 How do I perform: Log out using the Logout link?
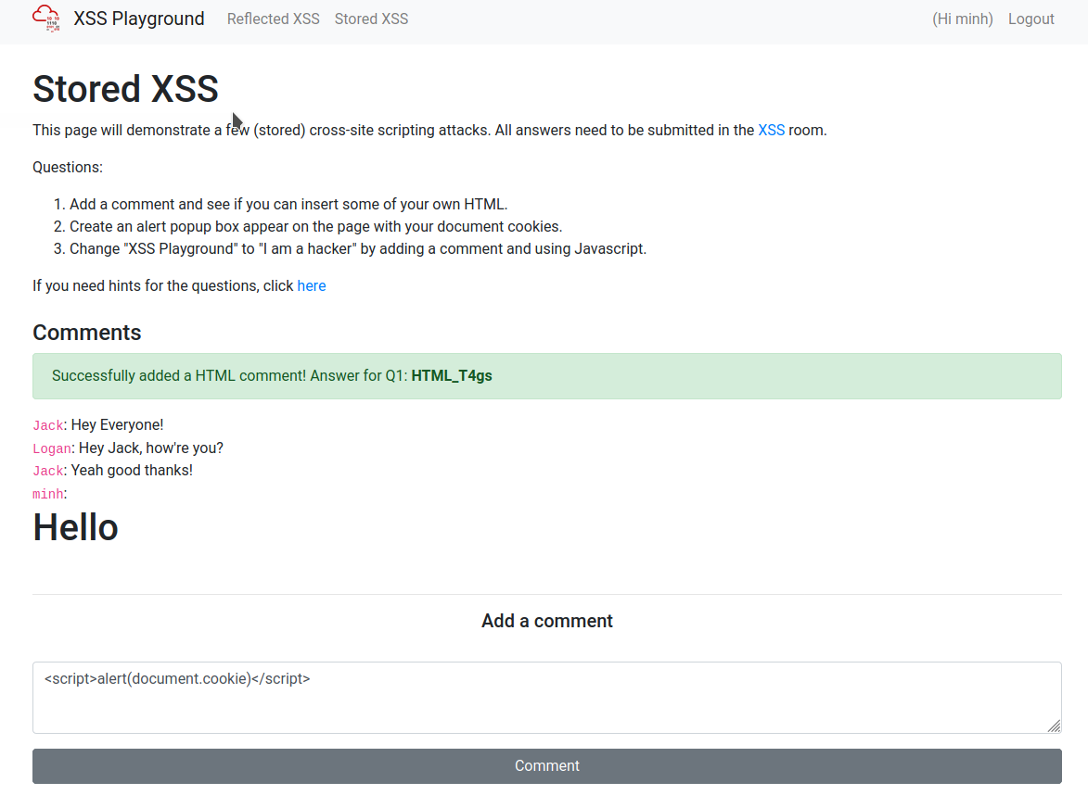click(1030, 19)
